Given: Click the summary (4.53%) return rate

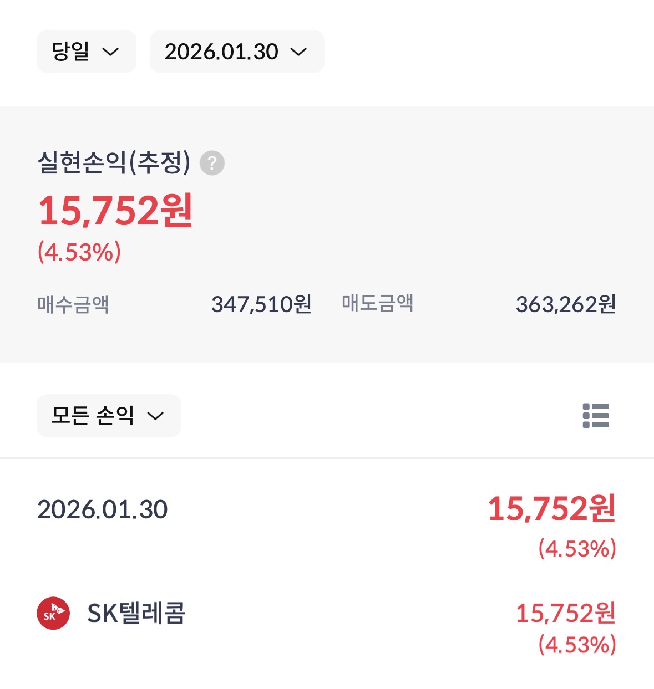Looking at the screenshot, I should coord(79,252).
